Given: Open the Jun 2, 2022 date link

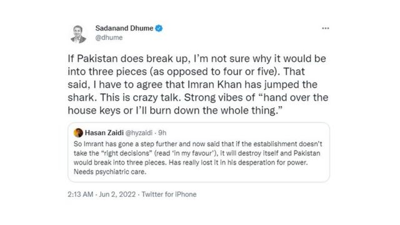Looking at the screenshot, I should [x=117, y=194].
